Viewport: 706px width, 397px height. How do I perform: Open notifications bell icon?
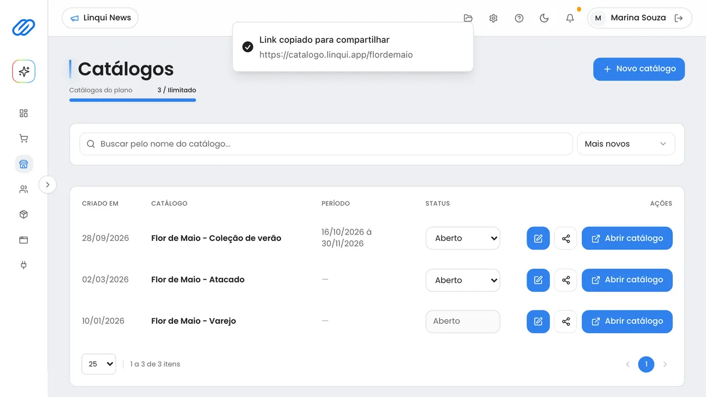coord(570,18)
